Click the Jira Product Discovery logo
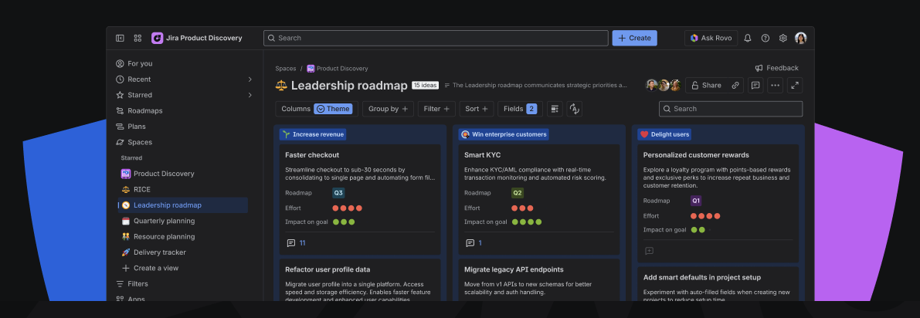 pyautogui.click(x=158, y=38)
